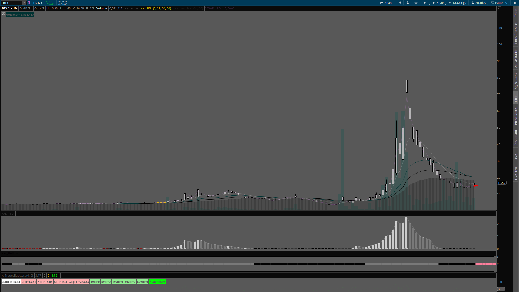Expand the Style dropdown
Screen dimensions: 519x292
coord(438,3)
